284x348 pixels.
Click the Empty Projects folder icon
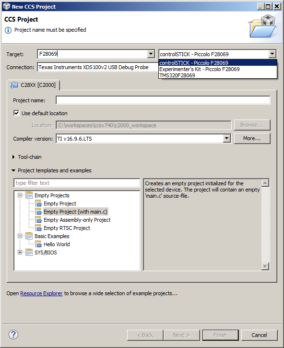click(29, 195)
